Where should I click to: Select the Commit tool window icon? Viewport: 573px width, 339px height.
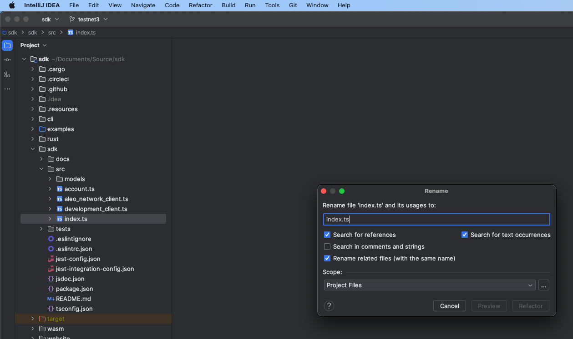[7, 59]
